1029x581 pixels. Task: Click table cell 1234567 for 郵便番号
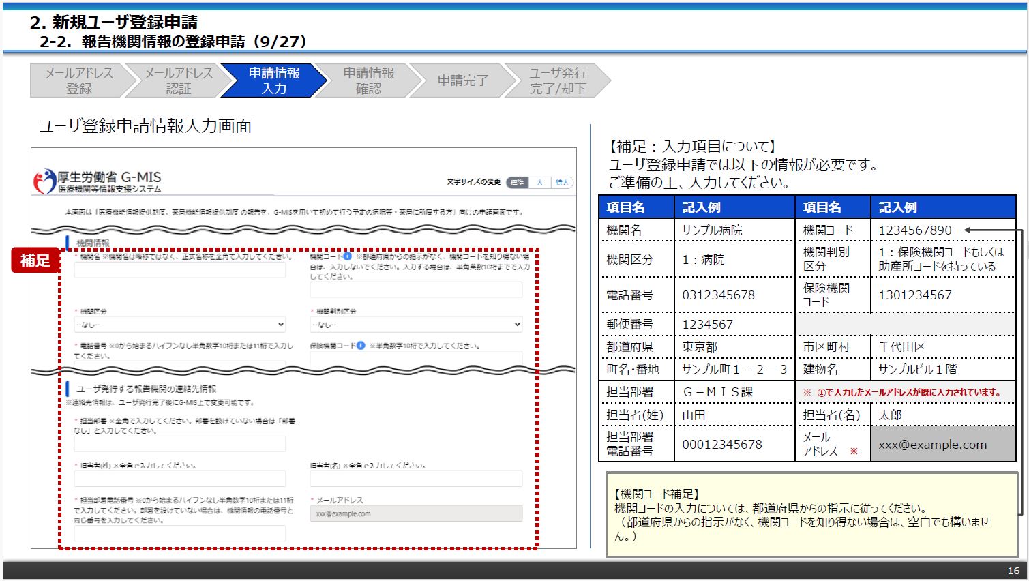pos(734,324)
